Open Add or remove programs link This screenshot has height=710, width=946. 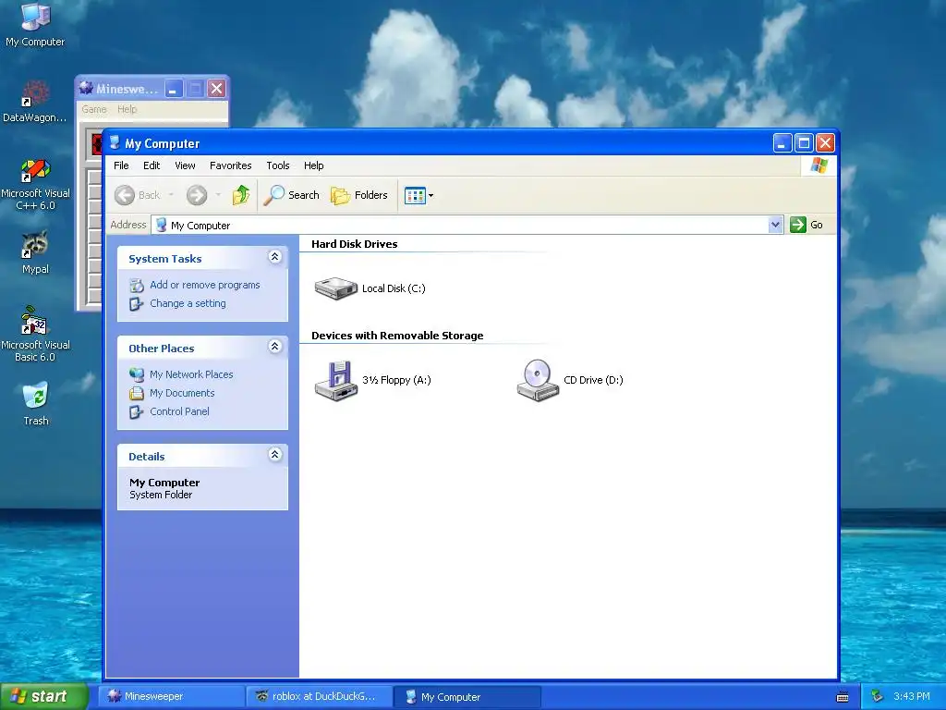tap(204, 285)
